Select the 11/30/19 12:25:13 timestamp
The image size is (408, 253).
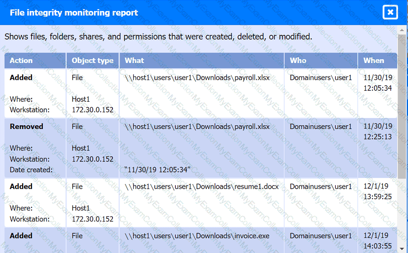pyautogui.click(x=377, y=131)
